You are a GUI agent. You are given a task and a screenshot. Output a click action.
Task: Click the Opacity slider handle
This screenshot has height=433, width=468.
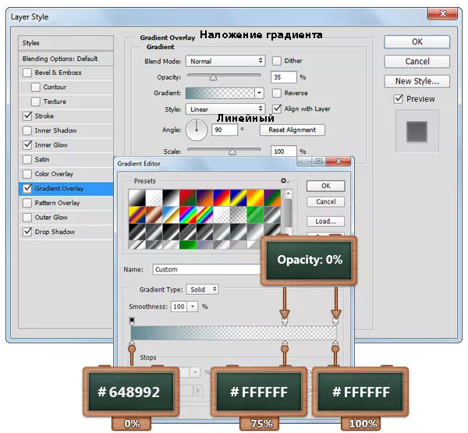213,78
